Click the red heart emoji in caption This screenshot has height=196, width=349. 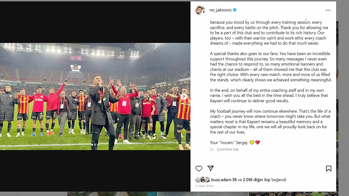pos(258,142)
